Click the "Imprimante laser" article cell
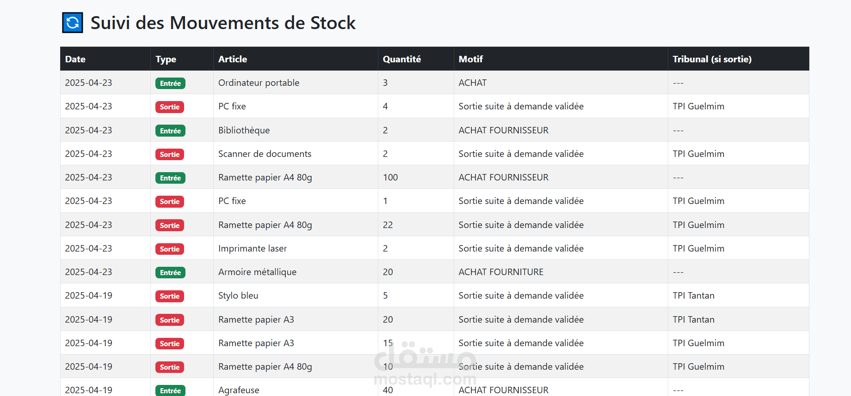This screenshot has width=851, height=396. tap(253, 248)
